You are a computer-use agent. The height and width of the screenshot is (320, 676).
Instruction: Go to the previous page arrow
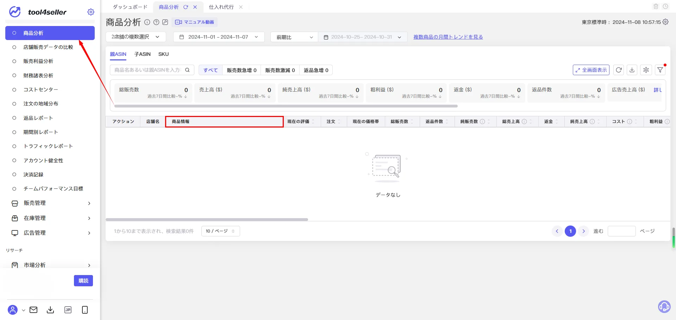pos(557,231)
